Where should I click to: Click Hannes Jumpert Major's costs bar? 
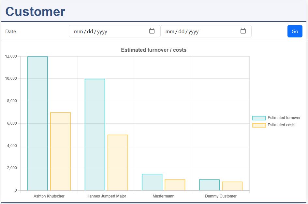pyautogui.click(x=118, y=163)
